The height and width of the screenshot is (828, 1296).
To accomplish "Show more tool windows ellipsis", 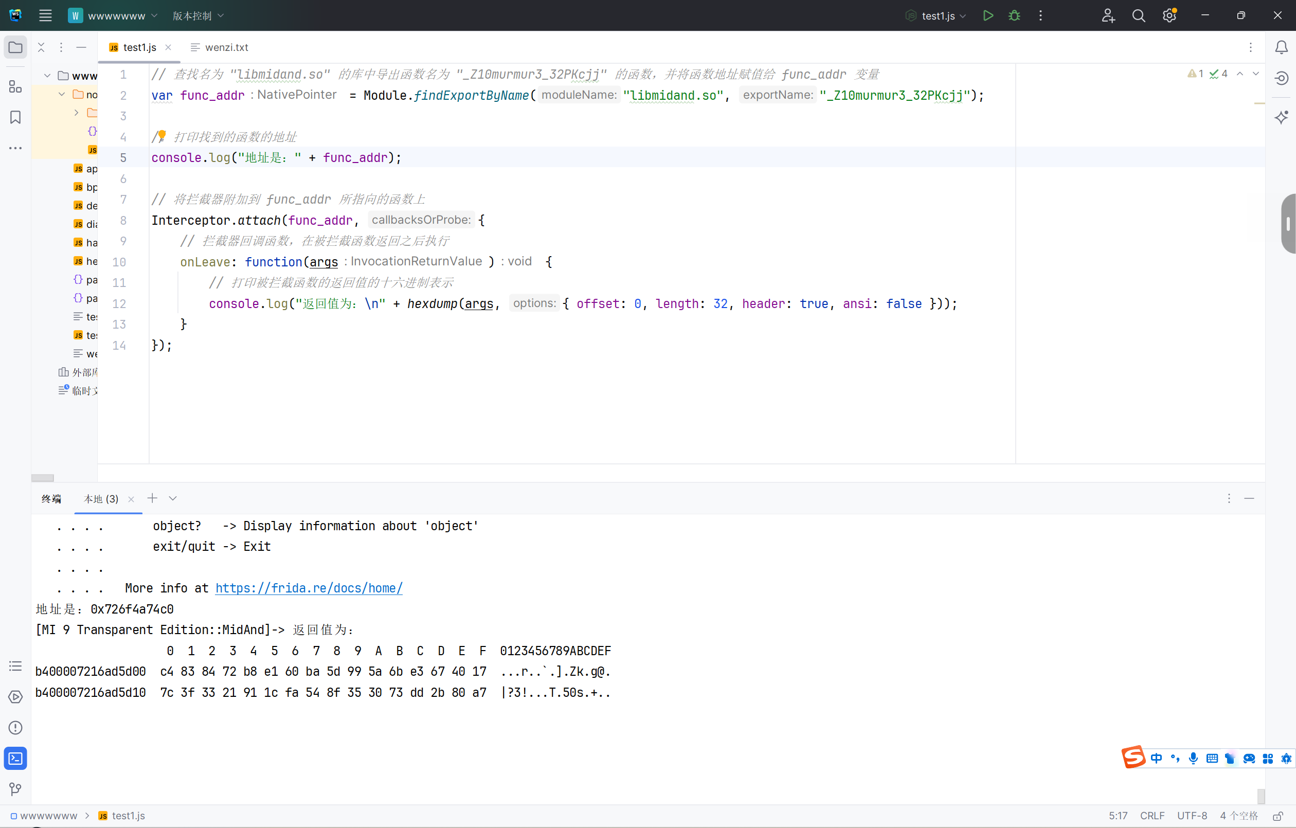I will coord(15,148).
